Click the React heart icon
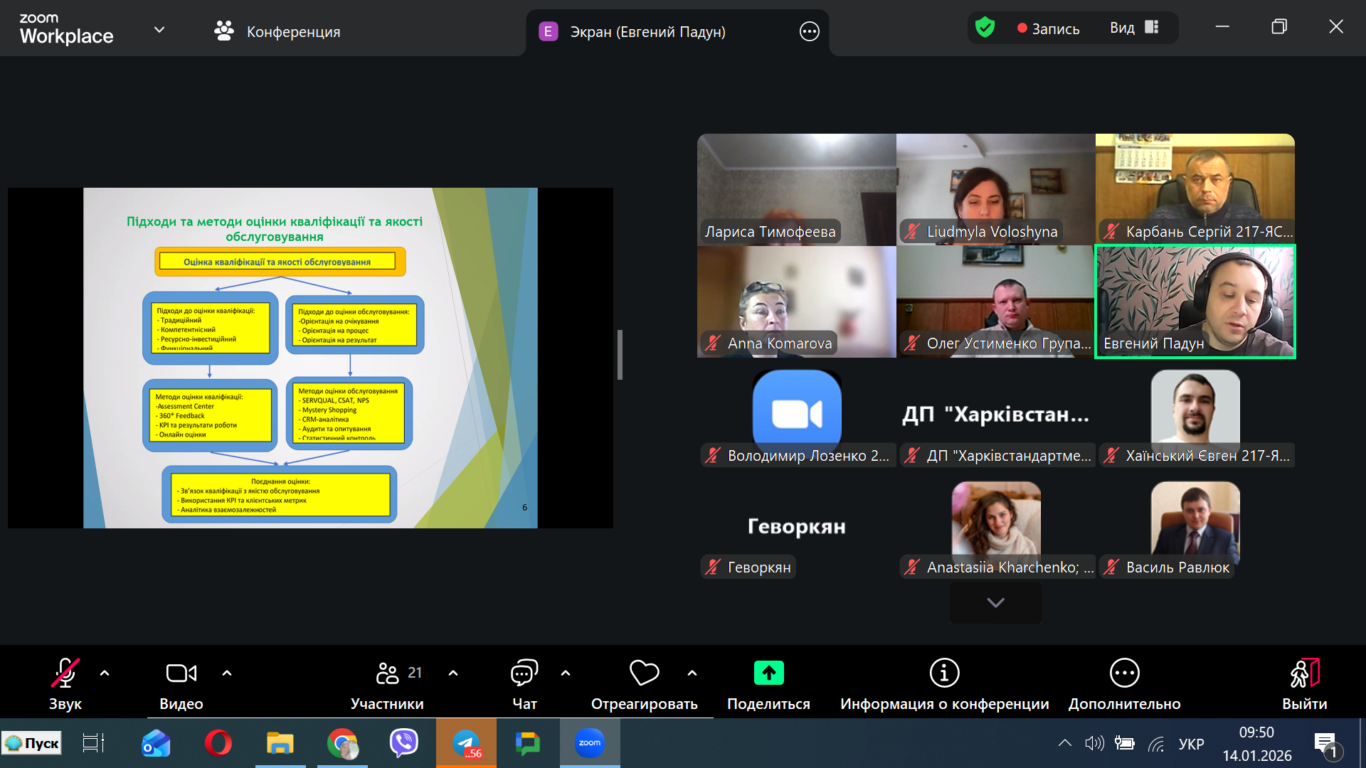Screen dimensions: 1366x768 (644, 673)
